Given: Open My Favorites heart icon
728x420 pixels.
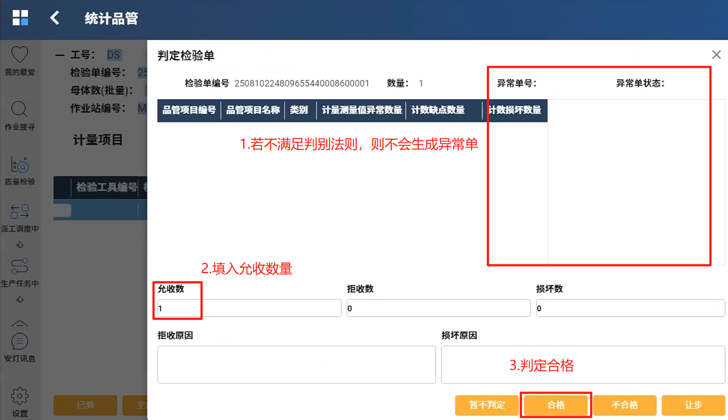Looking at the screenshot, I should [20, 55].
